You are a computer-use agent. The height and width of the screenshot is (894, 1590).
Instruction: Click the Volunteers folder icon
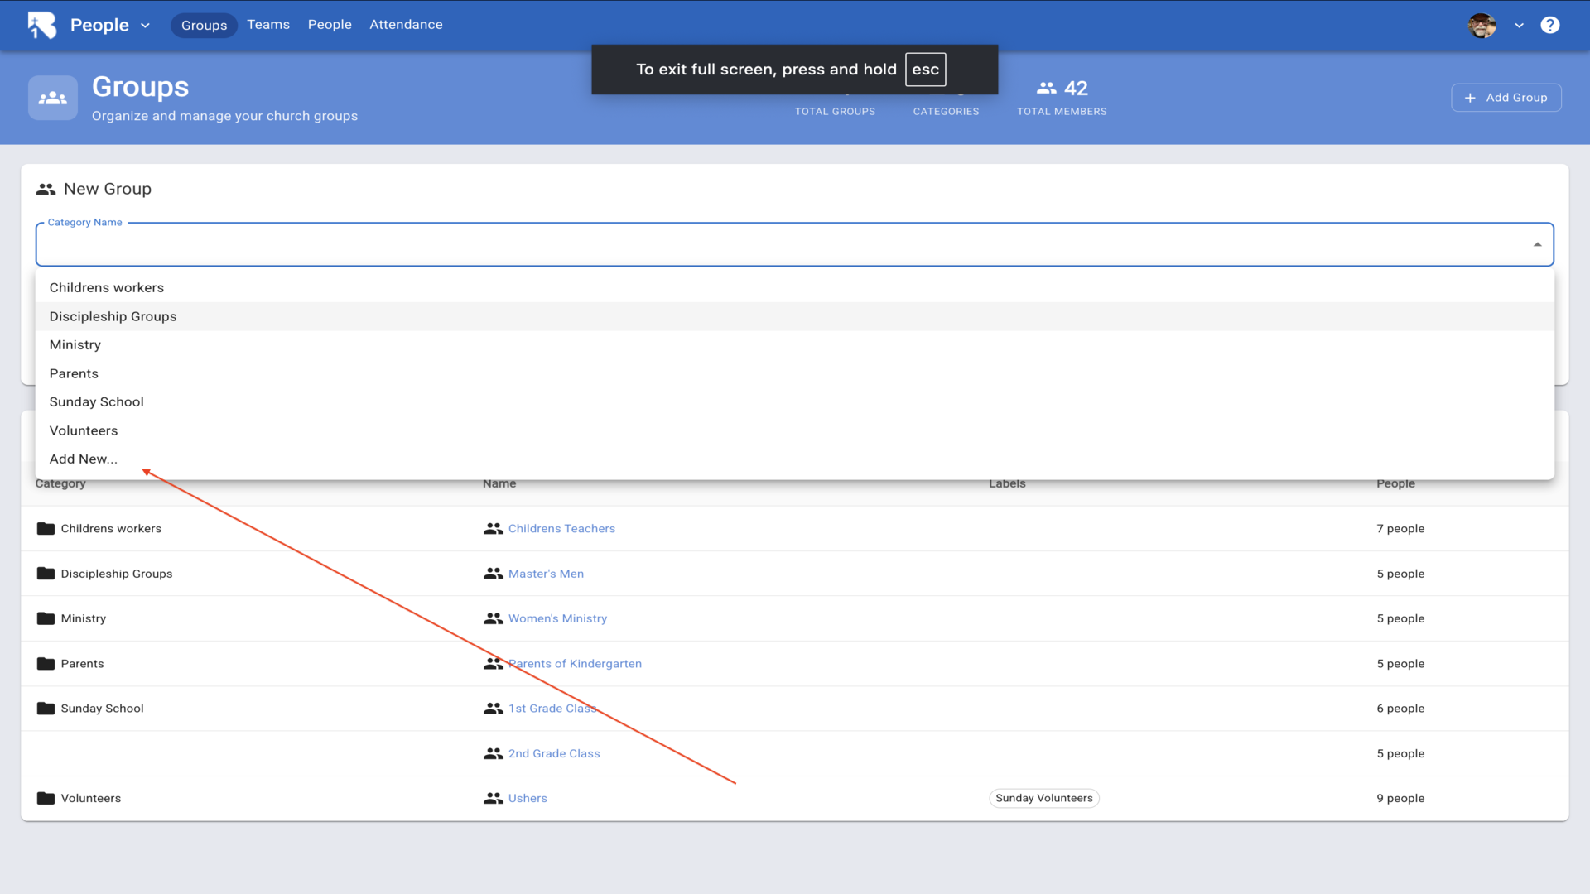click(46, 798)
